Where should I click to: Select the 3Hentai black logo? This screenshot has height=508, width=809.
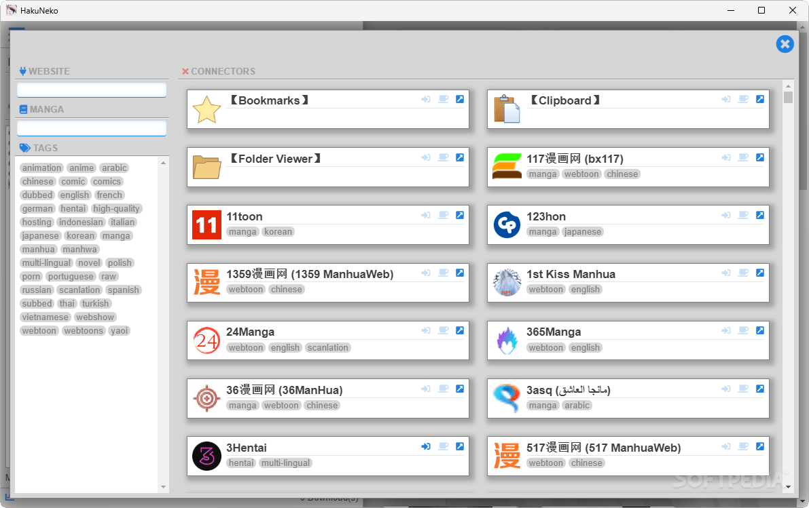pyautogui.click(x=206, y=456)
